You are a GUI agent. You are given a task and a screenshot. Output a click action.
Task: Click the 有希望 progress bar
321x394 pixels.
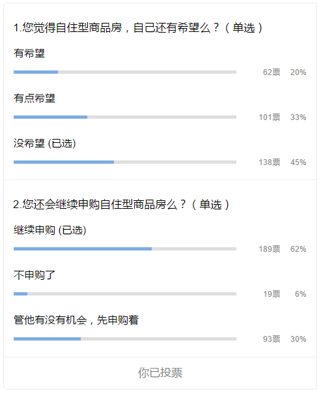coord(125,72)
